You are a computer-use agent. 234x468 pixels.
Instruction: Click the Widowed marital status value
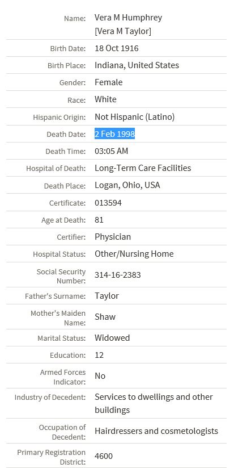click(112, 338)
